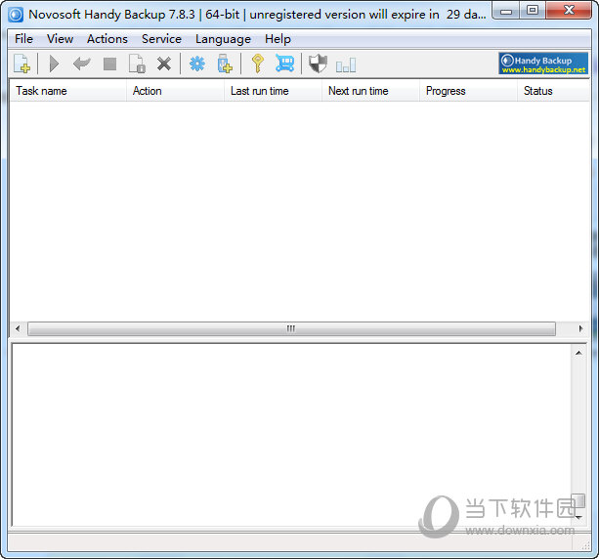
Task: Open task properties document icon
Action: click(137, 64)
